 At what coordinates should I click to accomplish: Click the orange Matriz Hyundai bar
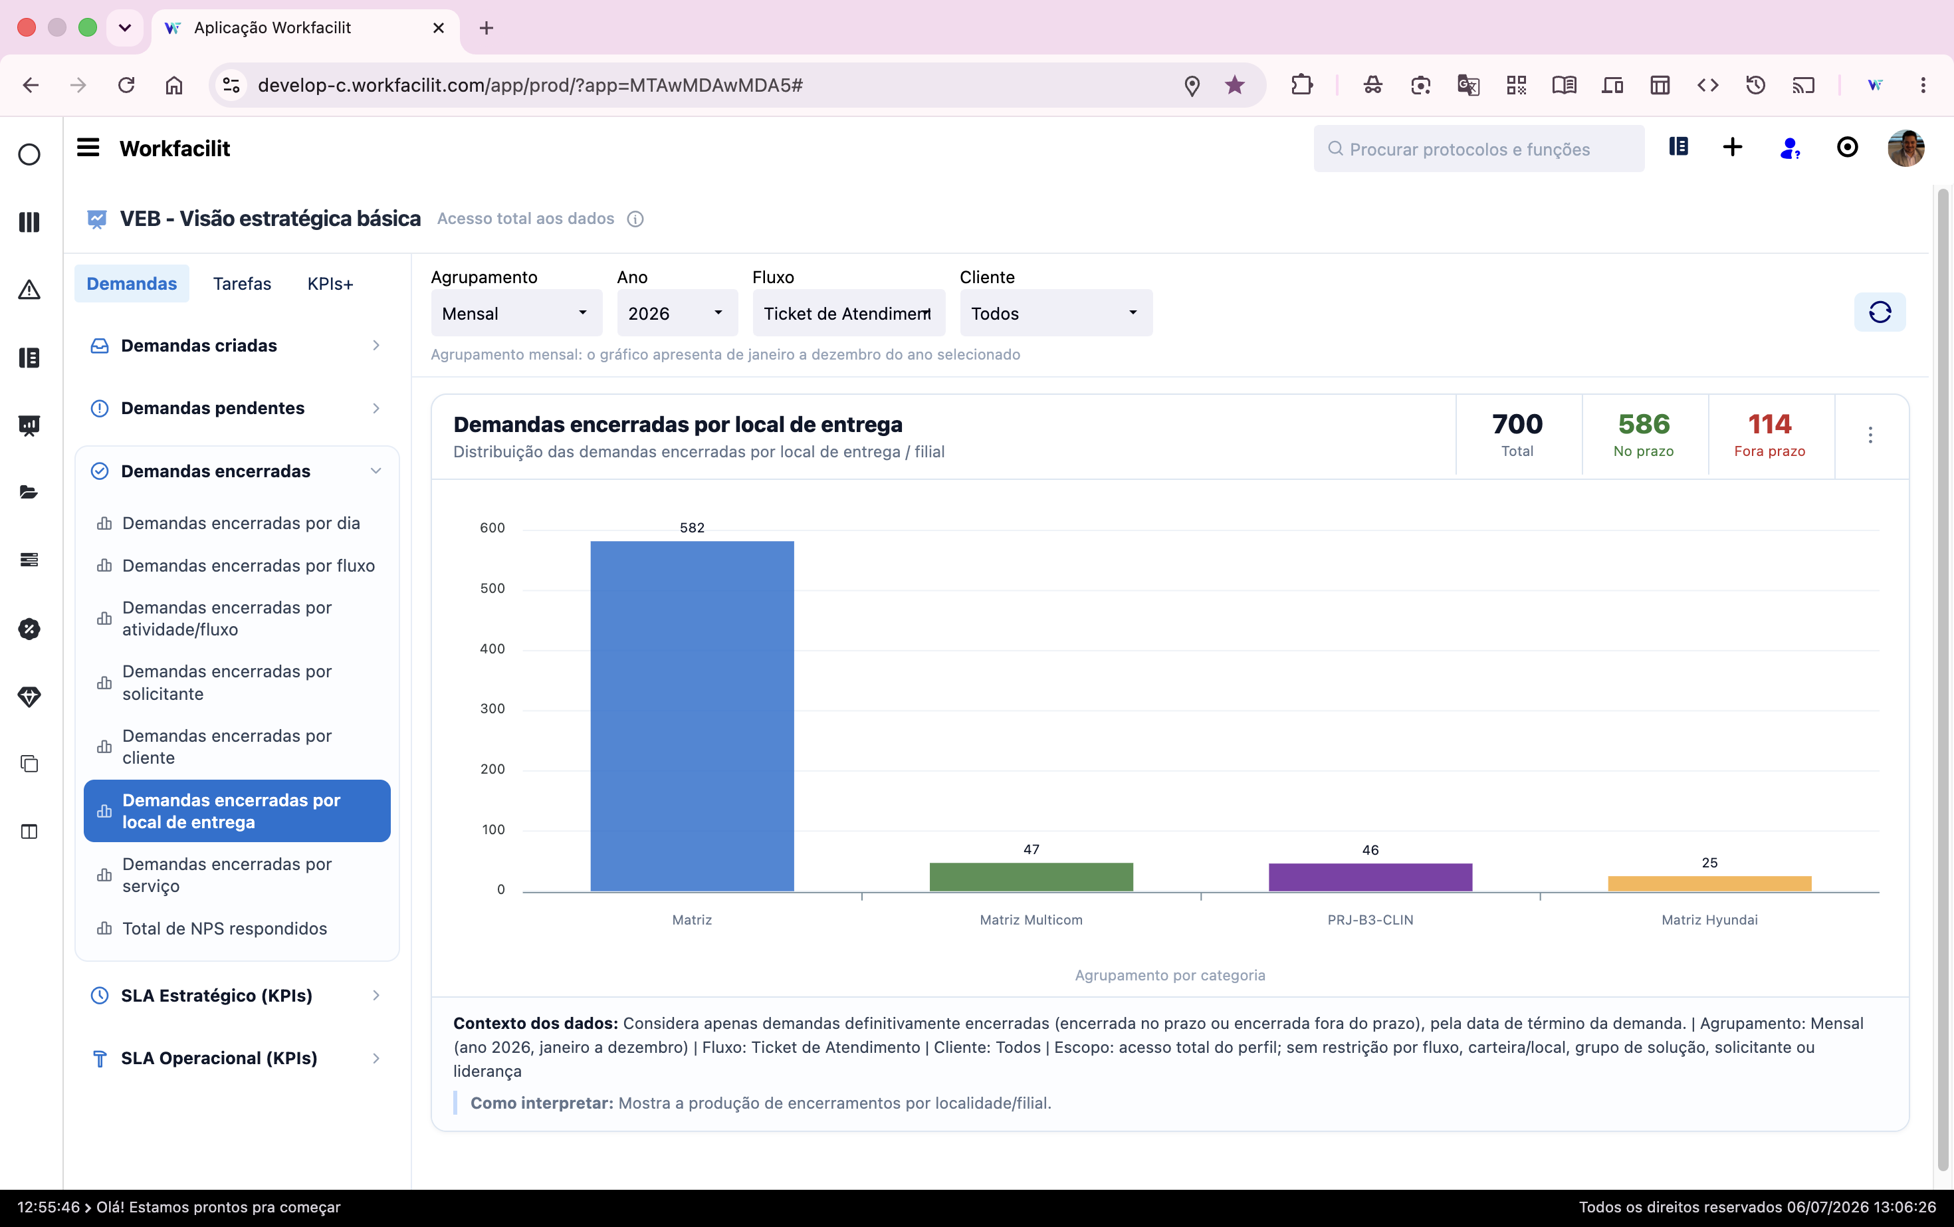(x=1709, y=884)
